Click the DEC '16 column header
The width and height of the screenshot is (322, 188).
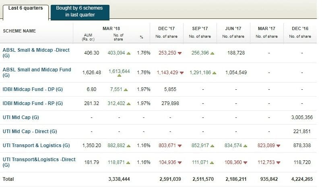pos(300,28)
